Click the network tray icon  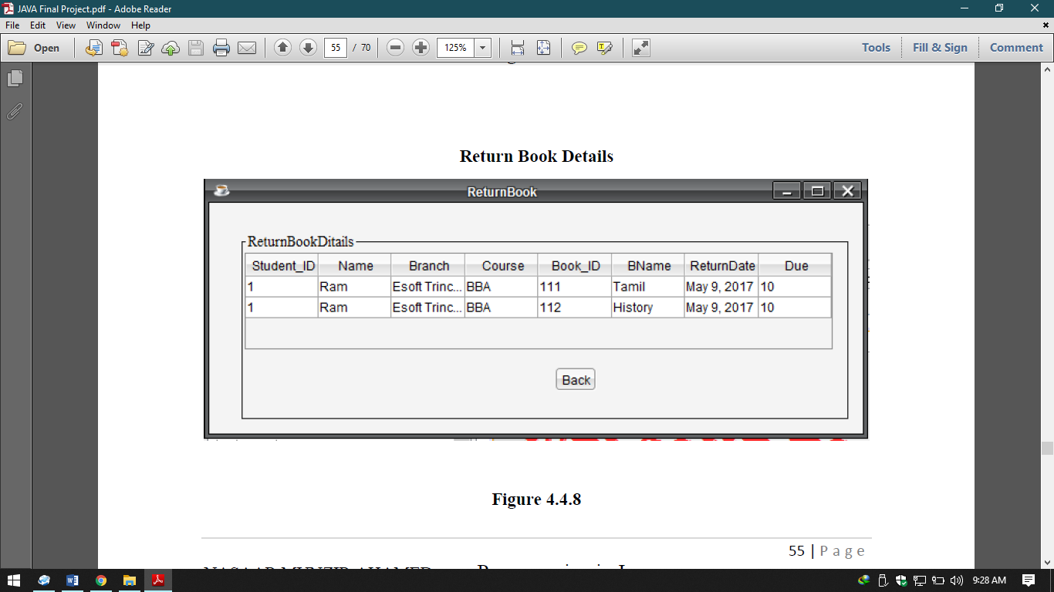pyautogui.click(x=920, y=580)
